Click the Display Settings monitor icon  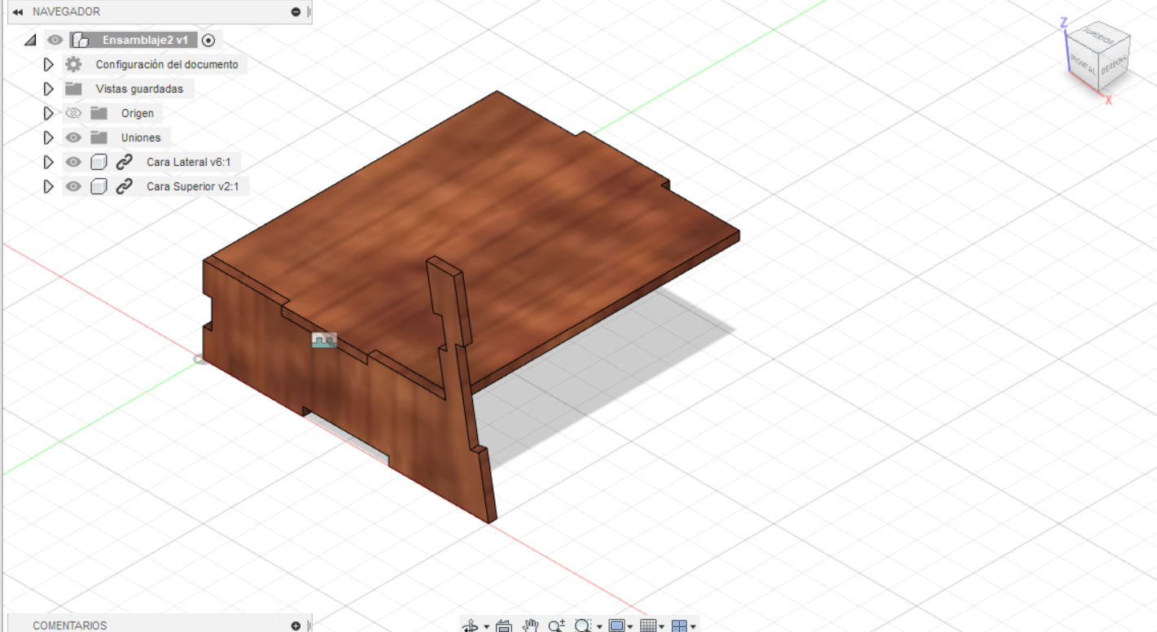(616, 625)
